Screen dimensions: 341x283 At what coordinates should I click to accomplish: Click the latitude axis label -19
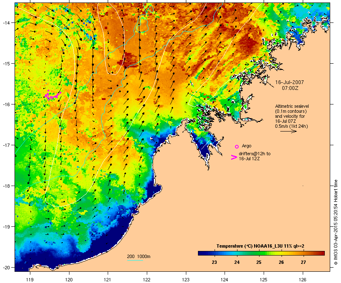6,227
